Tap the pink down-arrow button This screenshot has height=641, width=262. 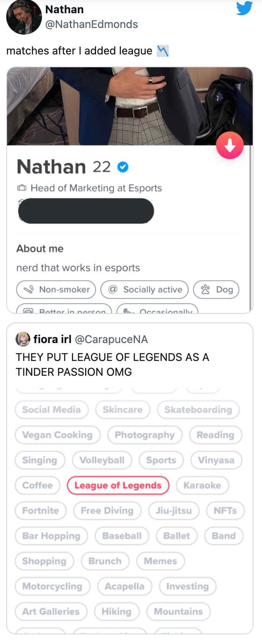pos(230,145)
